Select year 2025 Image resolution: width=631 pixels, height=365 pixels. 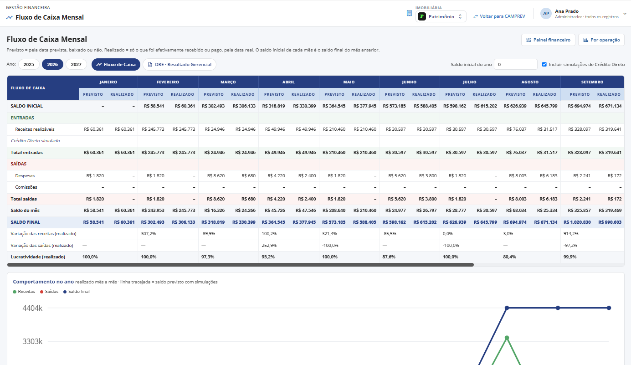point(29,65)
